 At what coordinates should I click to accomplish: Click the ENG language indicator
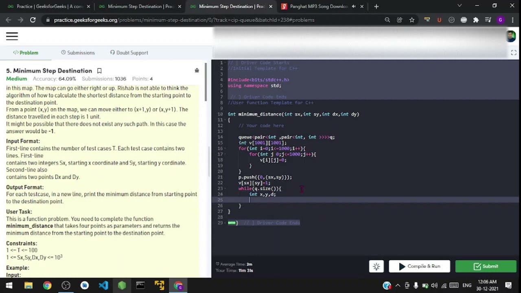(467, 285)
